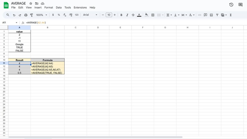The width and height of the screenshot is (247, 139).
Task: Select cell containing Google
Action: coord(19,44)
